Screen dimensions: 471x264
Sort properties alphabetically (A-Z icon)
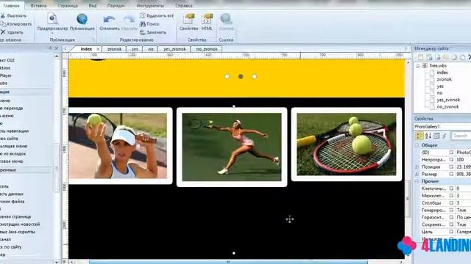428,136
